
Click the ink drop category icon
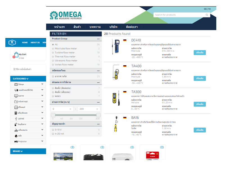coord(16,136)
